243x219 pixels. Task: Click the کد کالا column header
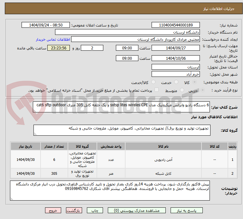click(215, 146)
